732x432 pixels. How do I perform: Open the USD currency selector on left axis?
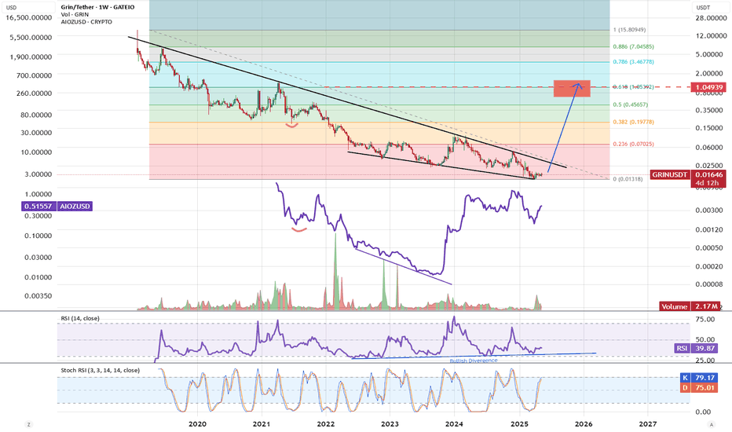coord(11,8)
